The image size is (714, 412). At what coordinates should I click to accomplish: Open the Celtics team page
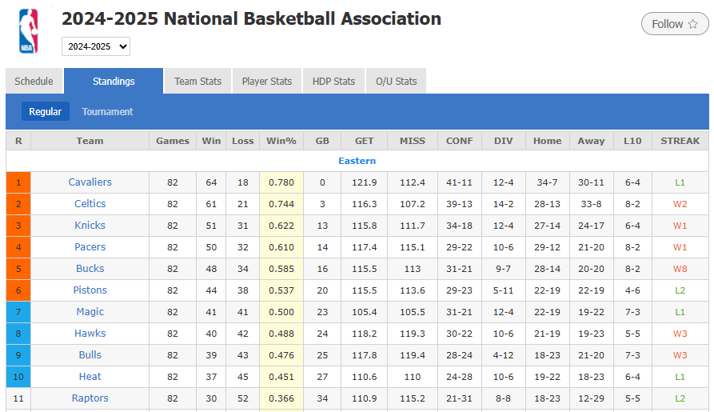point(90,204)
